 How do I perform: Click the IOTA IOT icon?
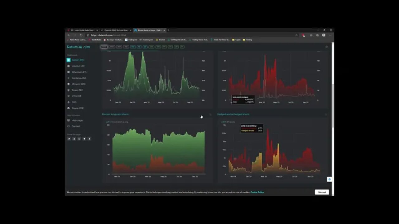[69, 96]
